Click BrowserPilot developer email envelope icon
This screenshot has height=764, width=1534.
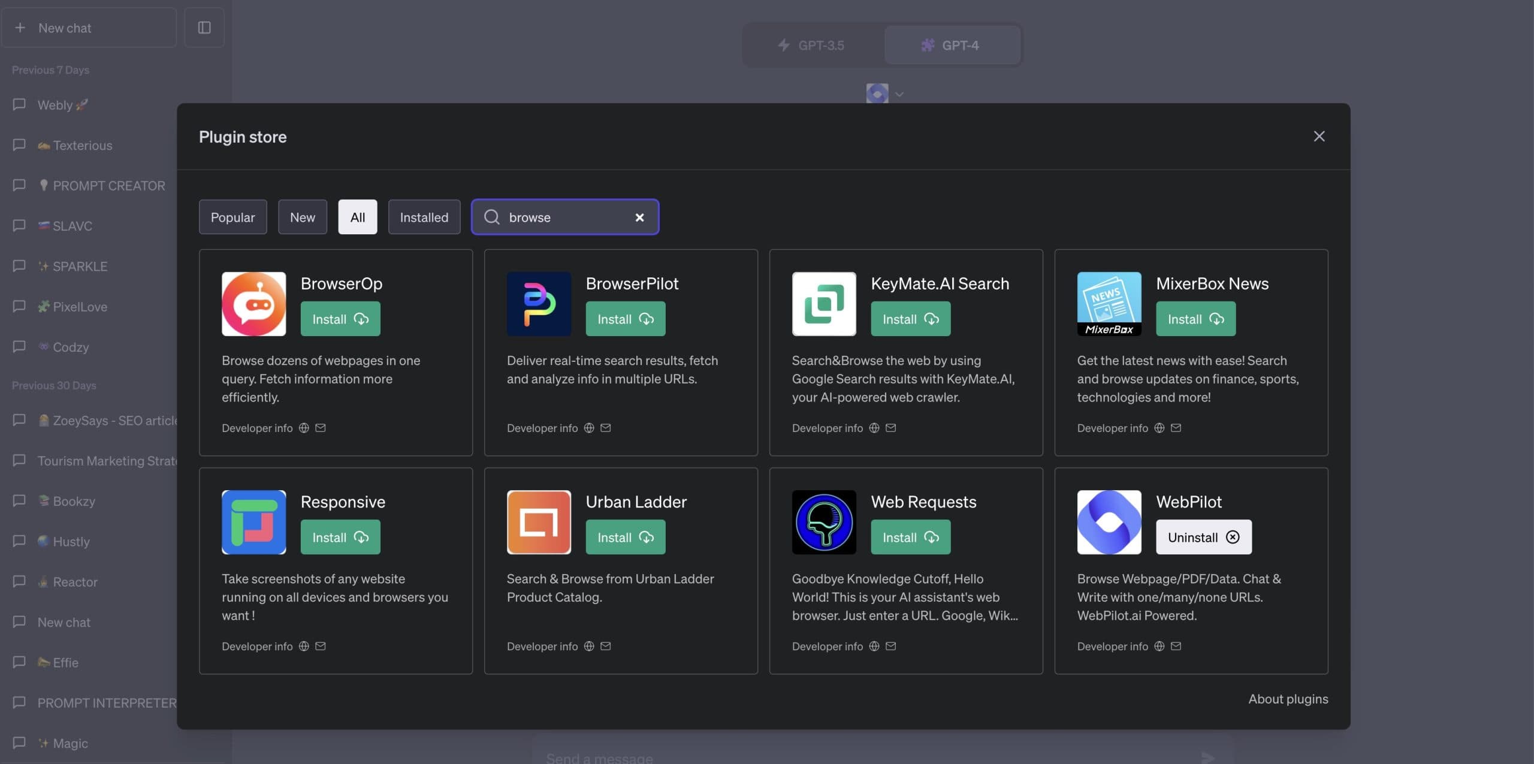606,428
